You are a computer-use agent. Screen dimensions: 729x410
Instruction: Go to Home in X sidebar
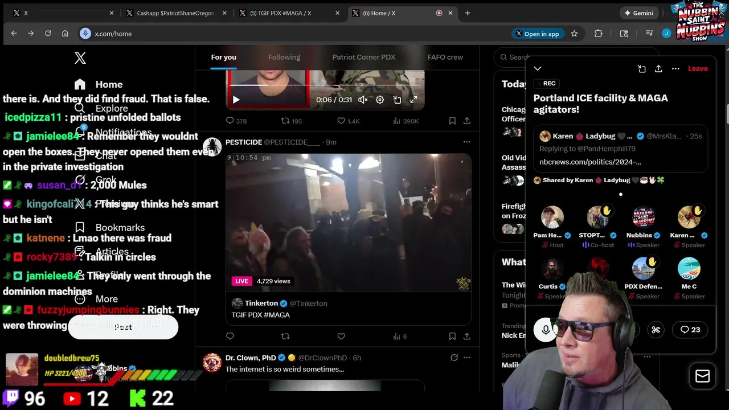point(99,84)
